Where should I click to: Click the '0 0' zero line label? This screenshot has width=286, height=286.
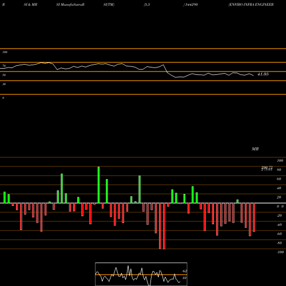(280, 206)
